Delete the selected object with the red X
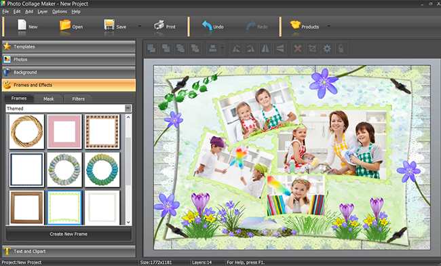441x266 pixels. [x=298, y=49]
